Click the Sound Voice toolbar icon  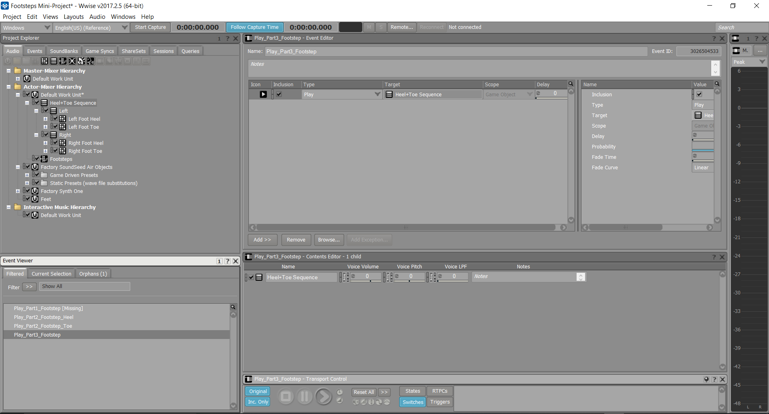tap(91, 61)
